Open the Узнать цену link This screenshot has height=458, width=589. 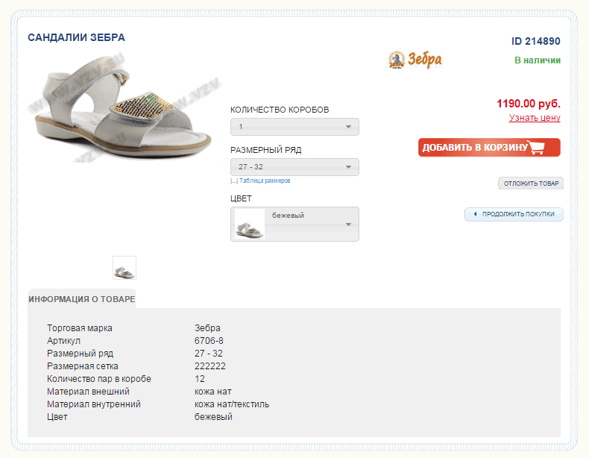pyautogui.click(x=534, y=118)
